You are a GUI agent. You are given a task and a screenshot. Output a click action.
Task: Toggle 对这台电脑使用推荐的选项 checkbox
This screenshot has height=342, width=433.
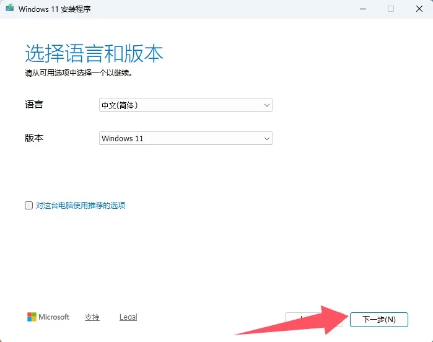point(28,205)
